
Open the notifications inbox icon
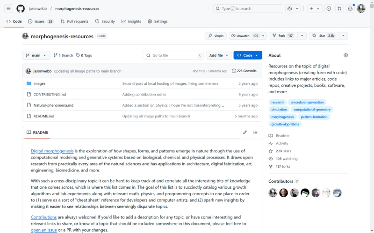click(x=350, y=8)
